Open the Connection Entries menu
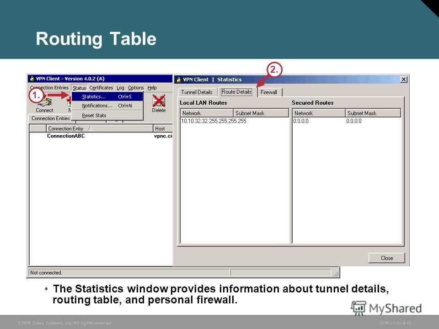Screen dimensions: 439x329 click(x=49, y=88)
